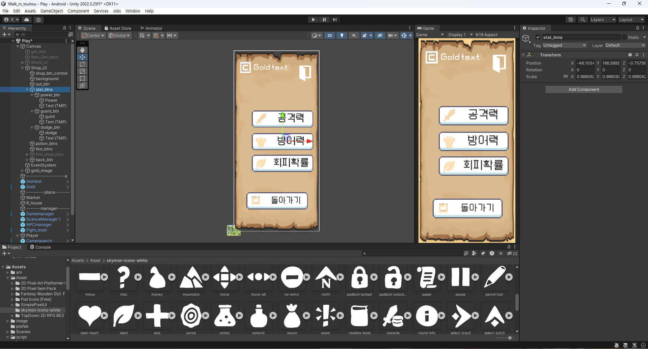Click the Project create plus button
Image resolution: width=648 pixels, height=349 pixels.
pos(6,253)
